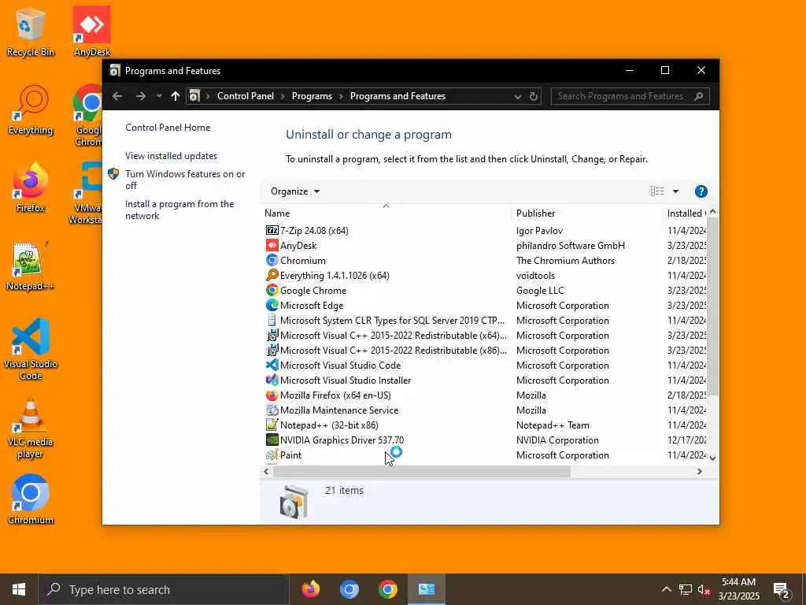Screen dimensions: 806x605
Task: Open the Control Panel Home link
Action: pyautogui.click(x=168, y=128)
